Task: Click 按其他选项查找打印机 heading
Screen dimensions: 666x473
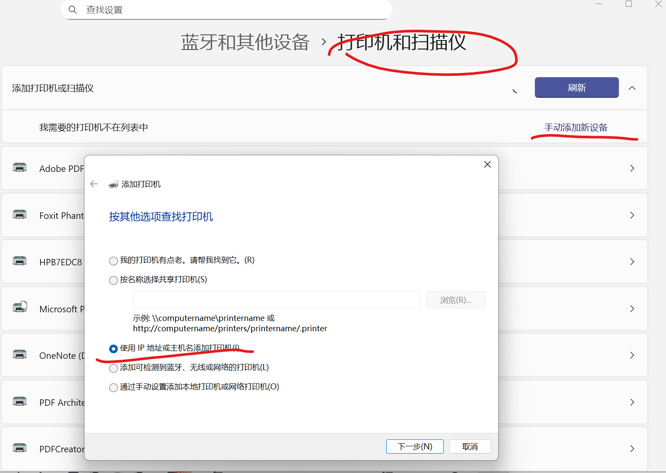Action: coord(161,216)
